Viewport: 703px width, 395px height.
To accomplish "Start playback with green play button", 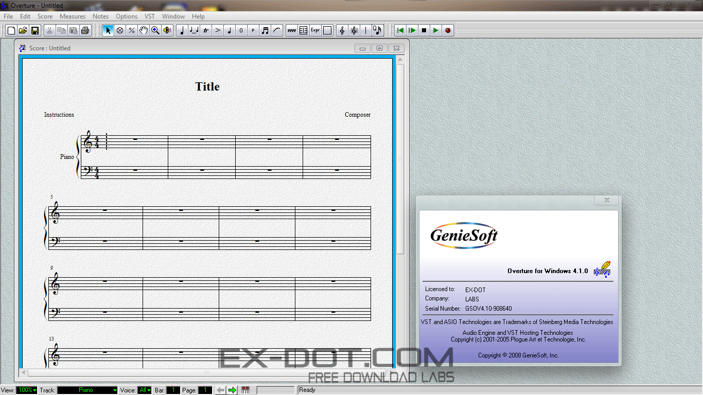I will pyautogui.click(x=436, y=30).
